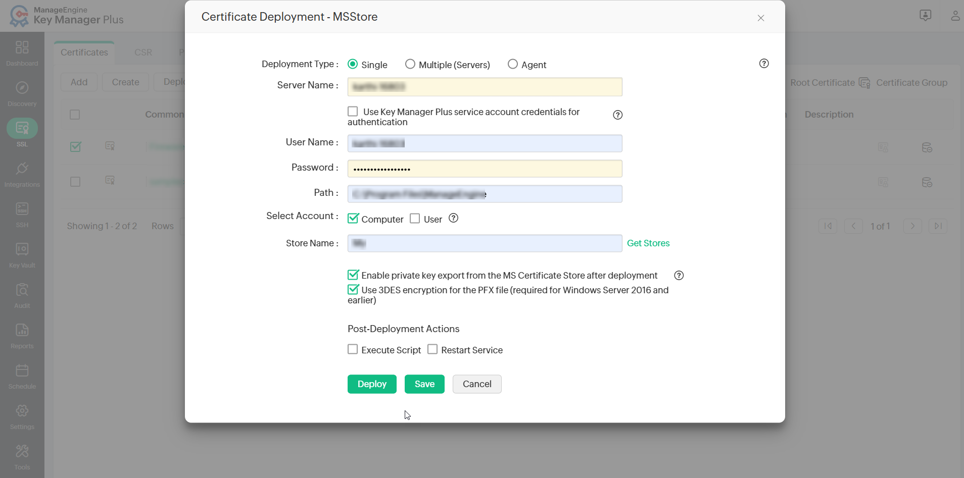Select Single deployment type
The width and height of the screenshot is (964, 478).
click(353, 64)
